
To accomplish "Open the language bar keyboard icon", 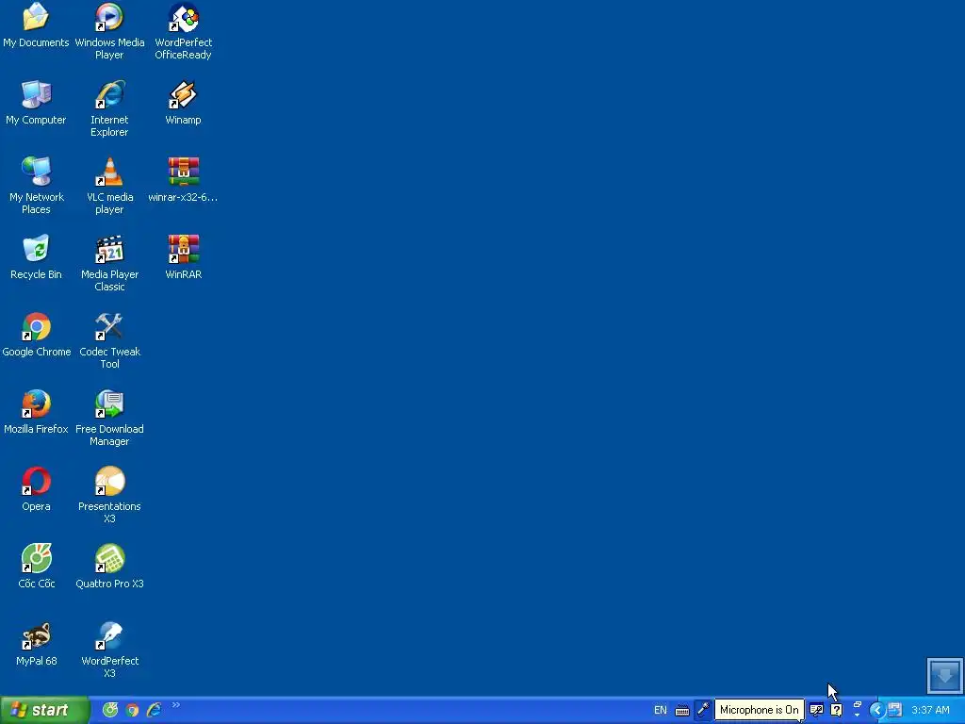I will pyautogui.click(x=682, y=711).
